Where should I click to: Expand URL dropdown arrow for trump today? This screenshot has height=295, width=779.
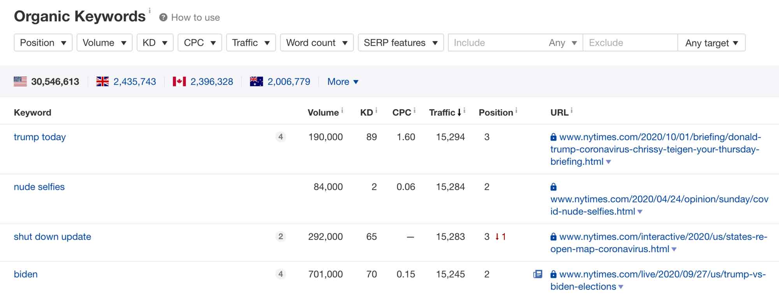point(608,162)
